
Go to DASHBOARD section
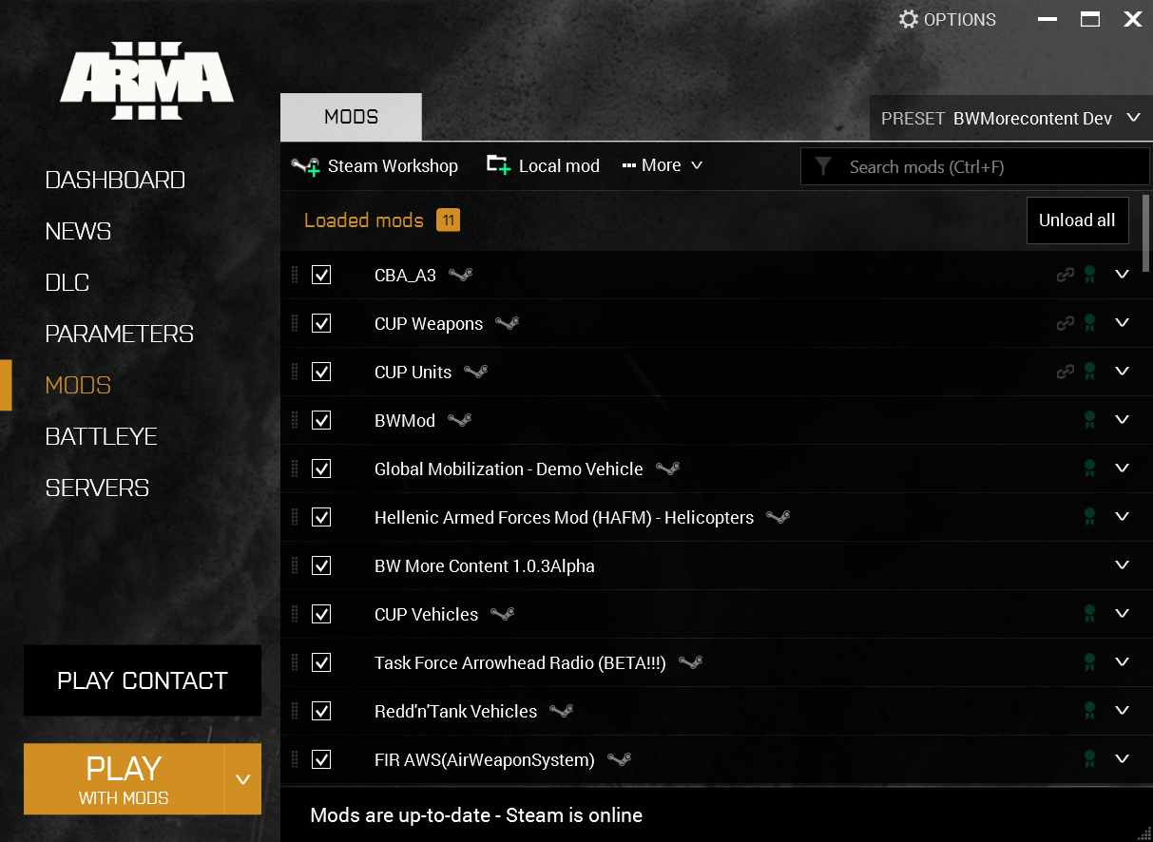(x=115, y=180)
